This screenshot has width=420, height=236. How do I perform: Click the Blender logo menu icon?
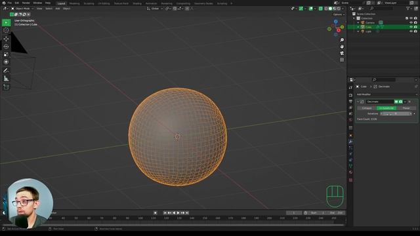tap(4, 3)
